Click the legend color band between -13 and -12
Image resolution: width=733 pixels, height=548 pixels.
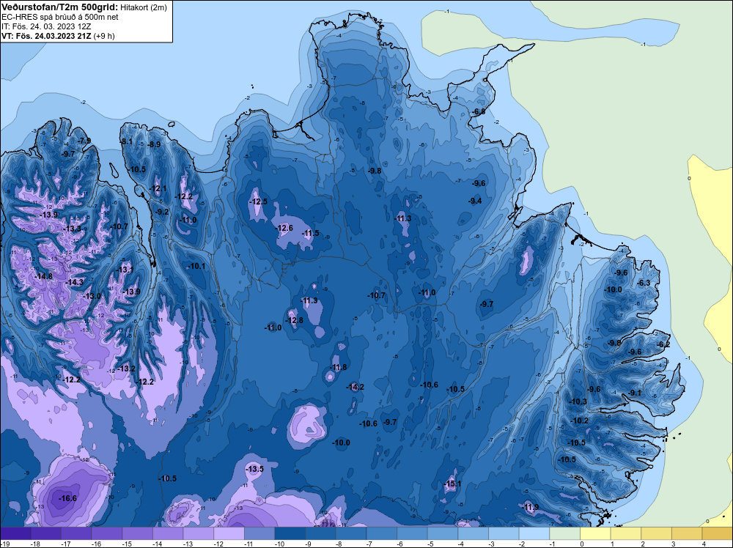pos(198,533)
